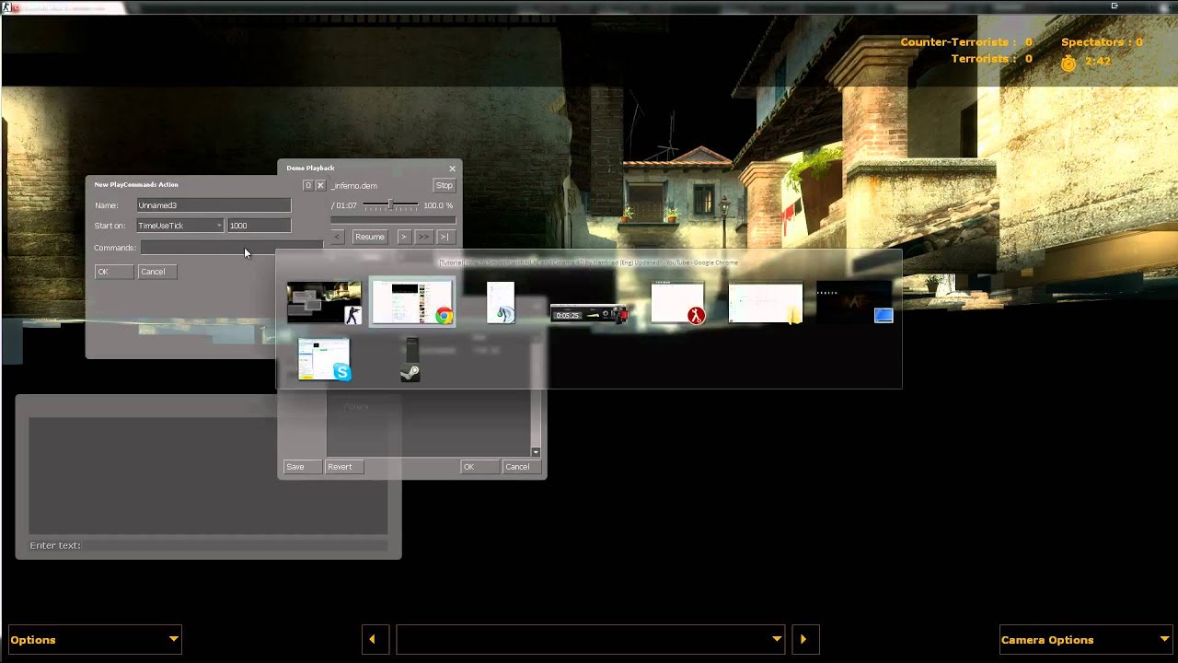The image size is (1178, 663).
Task: Click the tick value field showing 1000
Action: (259, 226)
